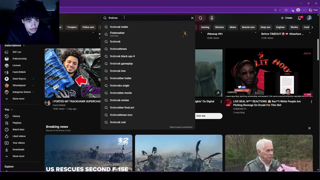Open PoliceActivity subscription channel

[19, 59]
